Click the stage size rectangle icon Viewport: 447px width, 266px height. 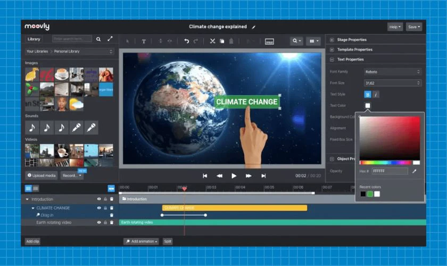click(x=269, y=41)
